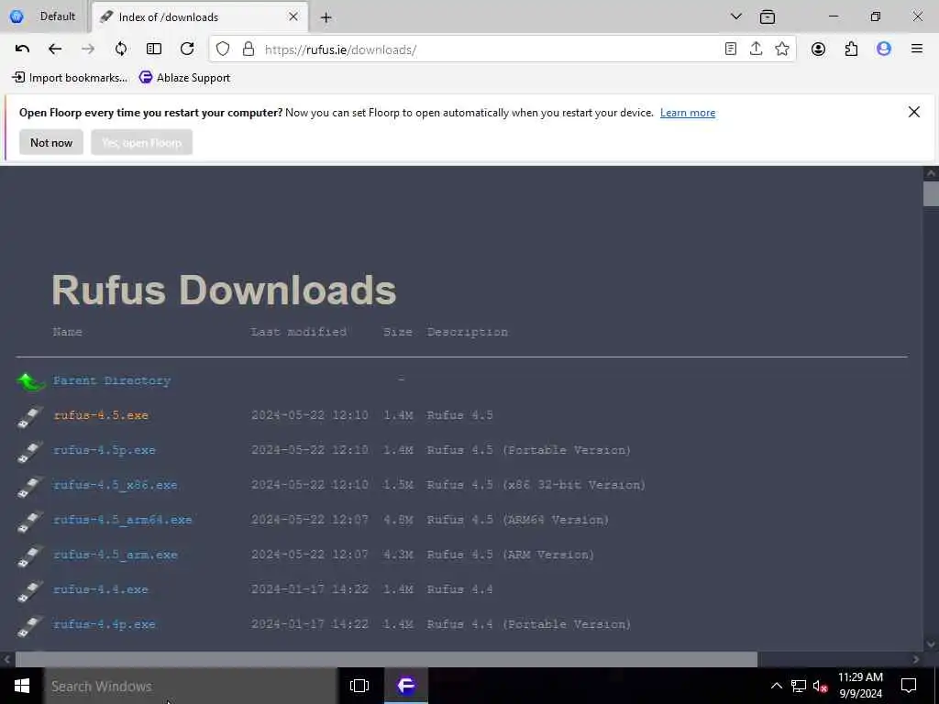
Task: Click the USB icon beside rufus-4.5p.exe
Action: coord(30,451)
